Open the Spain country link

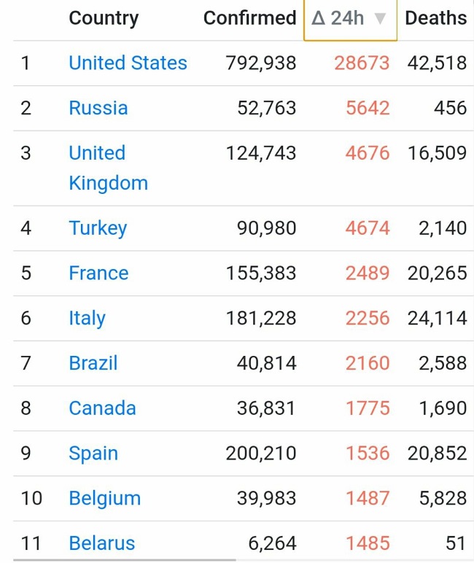pos(93,454)
